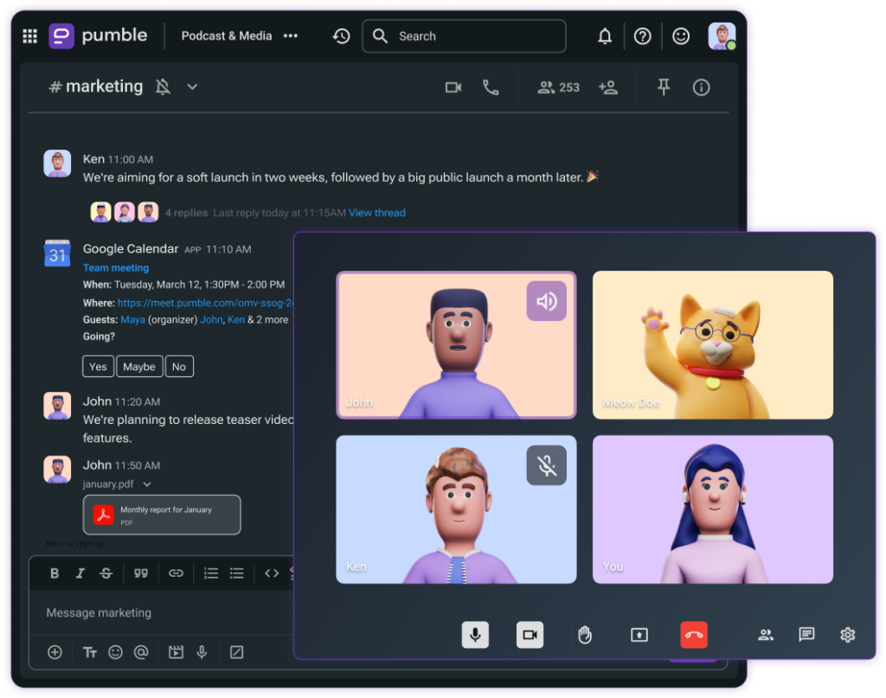Open channel info icon
The image size is (886, 698).
701,87
